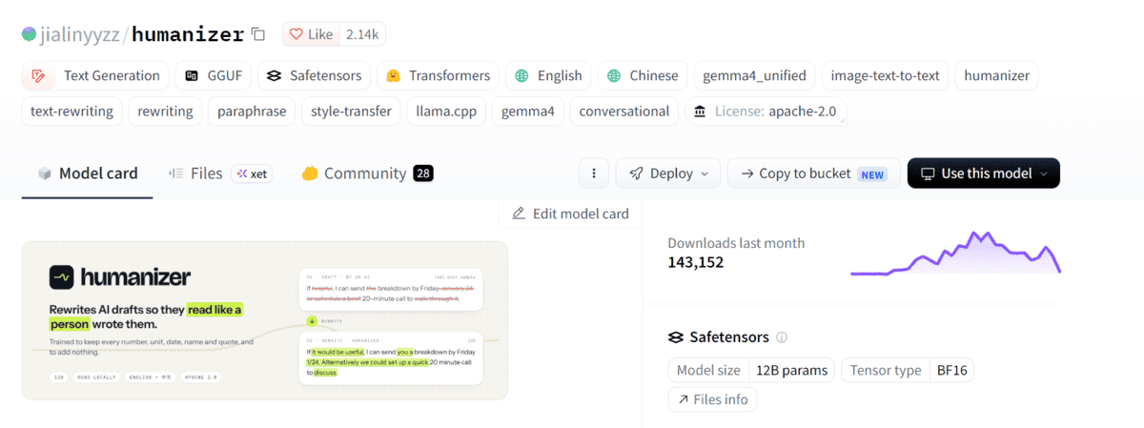This screenshot has height=428, width=1144.
Task: Like the humanizer model
Action: [311, 34]
